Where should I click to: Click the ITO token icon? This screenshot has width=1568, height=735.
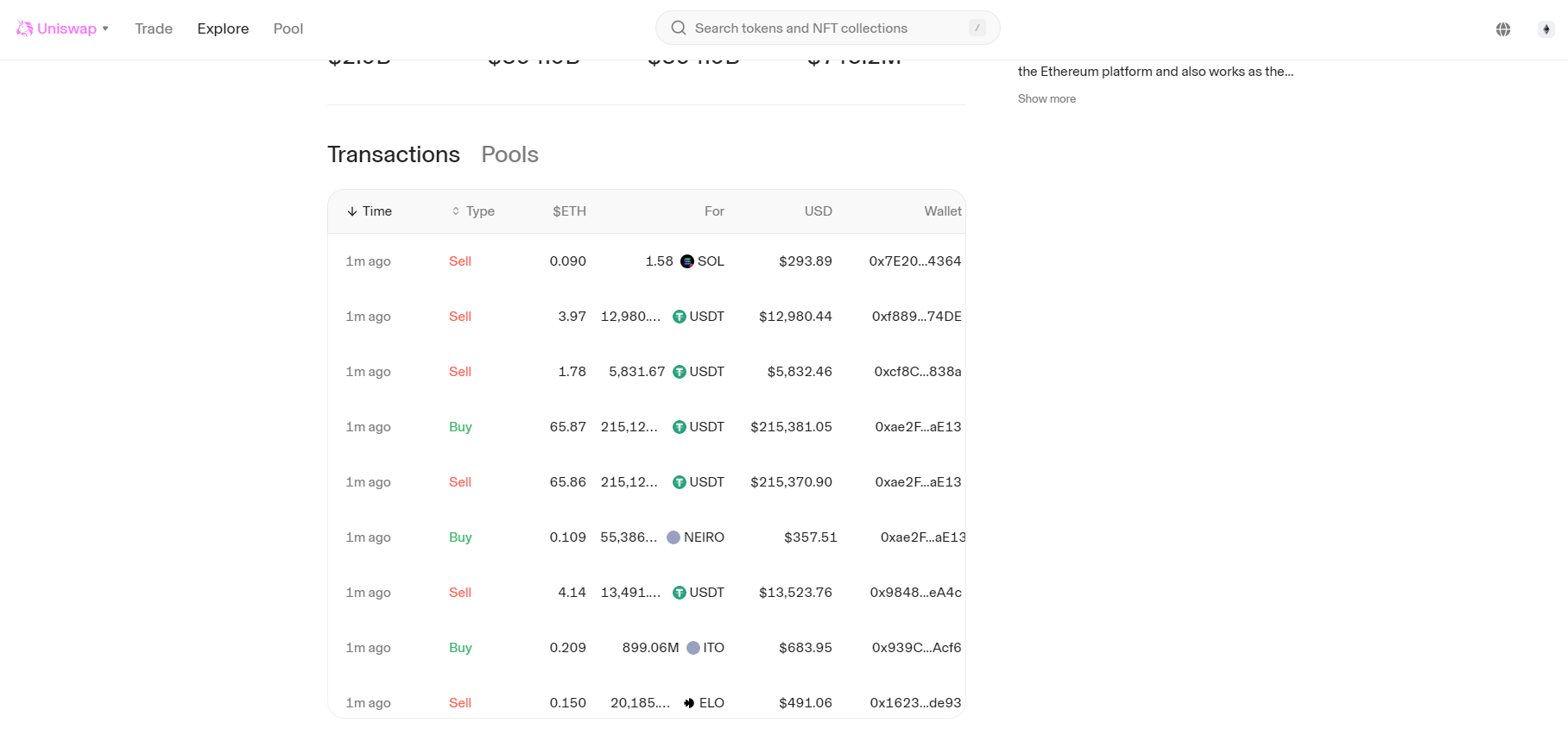point(693,648)
